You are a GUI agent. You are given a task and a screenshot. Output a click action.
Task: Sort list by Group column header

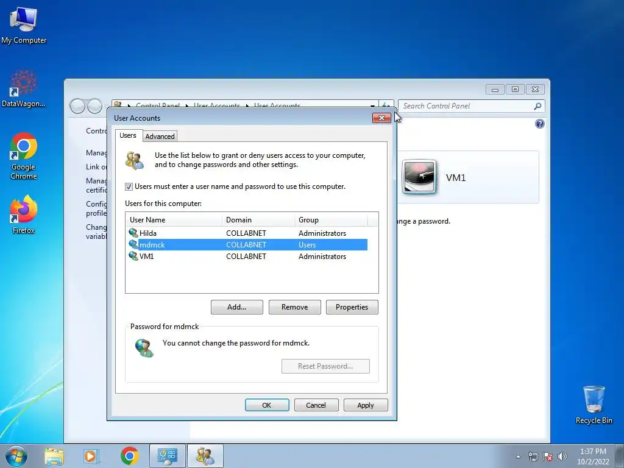(331, 219)
